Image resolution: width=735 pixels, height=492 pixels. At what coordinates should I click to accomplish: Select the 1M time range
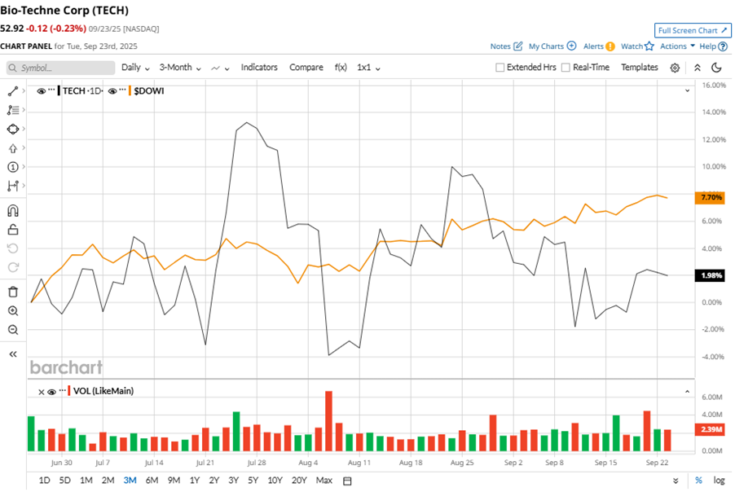click(86, 481)
